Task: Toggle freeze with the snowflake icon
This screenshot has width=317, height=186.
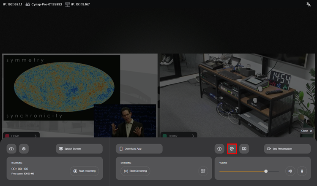Action: pos(24,149)
